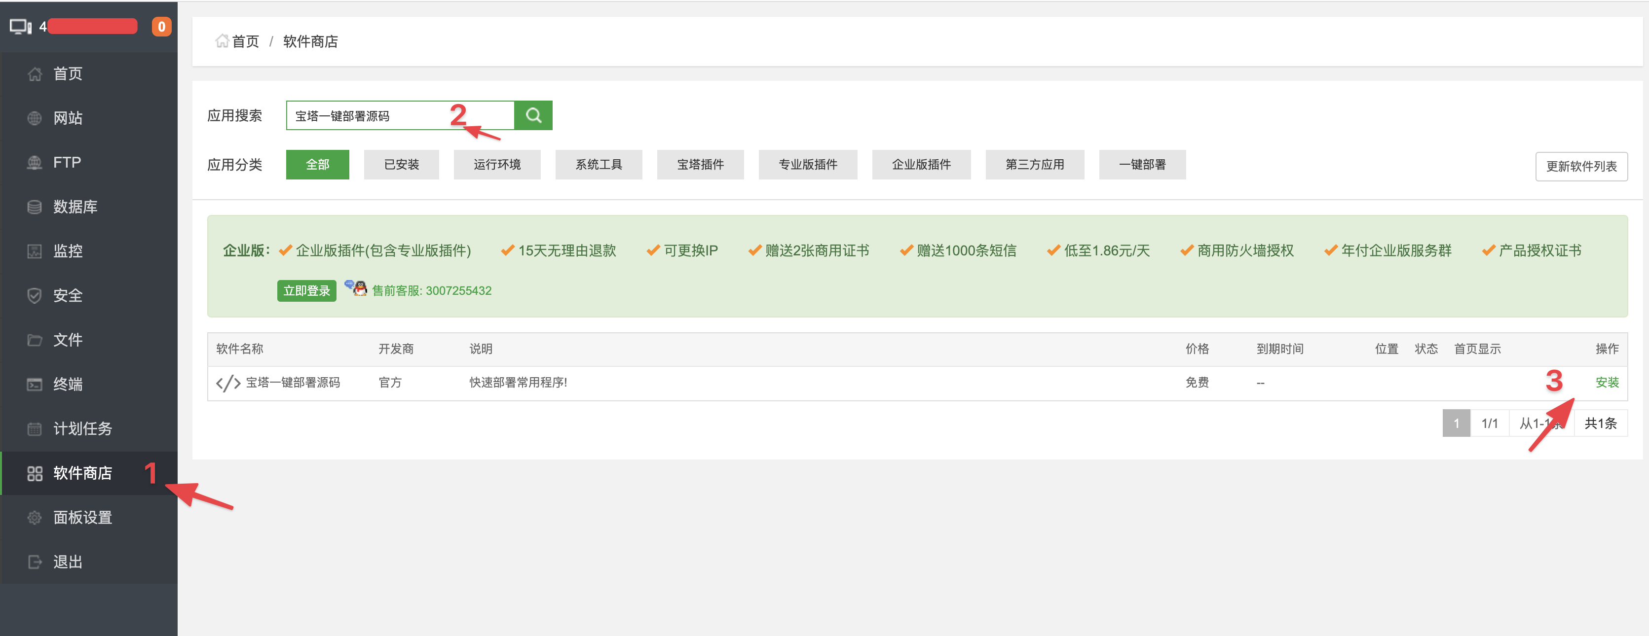Select 退出 to log out
Screen dimensions: 1649x636
[89, 562]
